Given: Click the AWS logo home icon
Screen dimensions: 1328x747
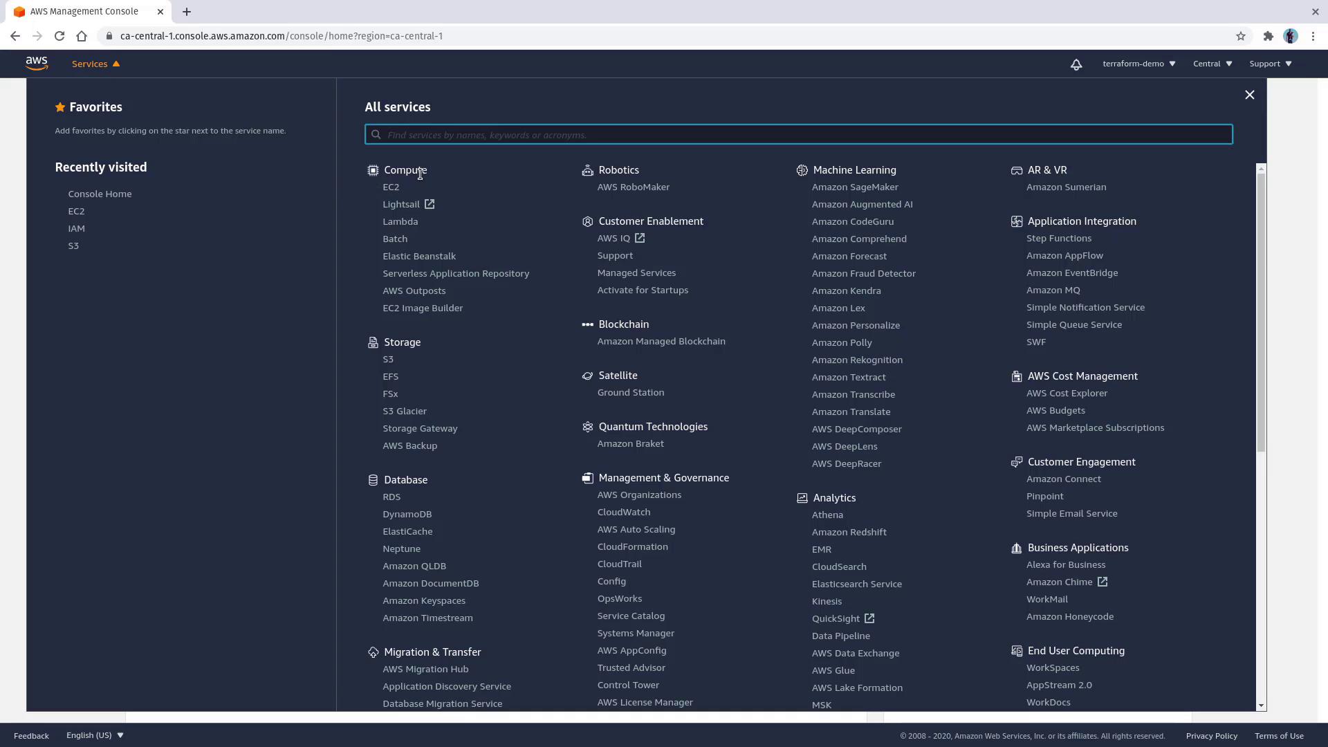Looking at the screenshot, I should coord(37,64).
